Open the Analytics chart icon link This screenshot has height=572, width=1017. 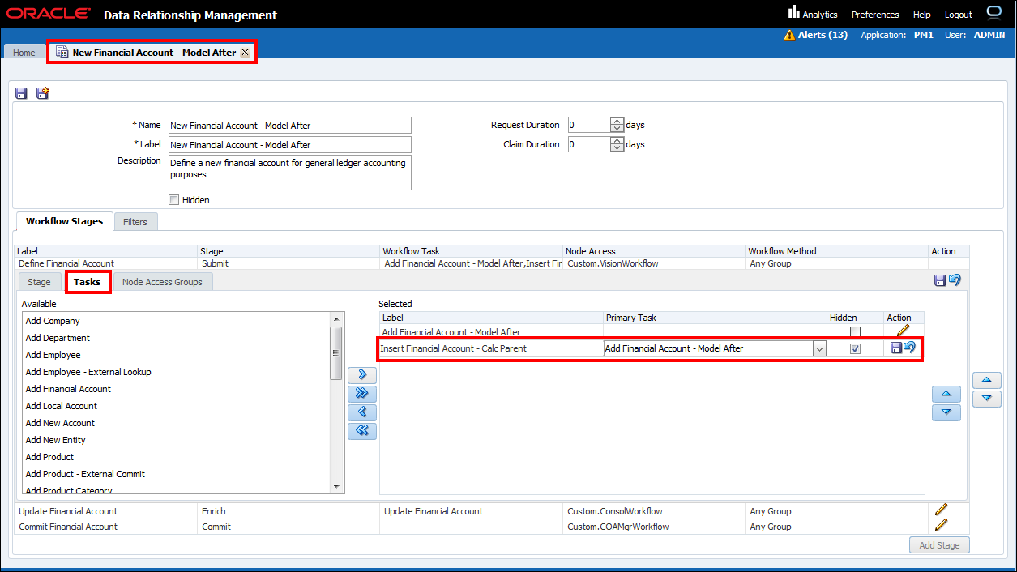794,13
